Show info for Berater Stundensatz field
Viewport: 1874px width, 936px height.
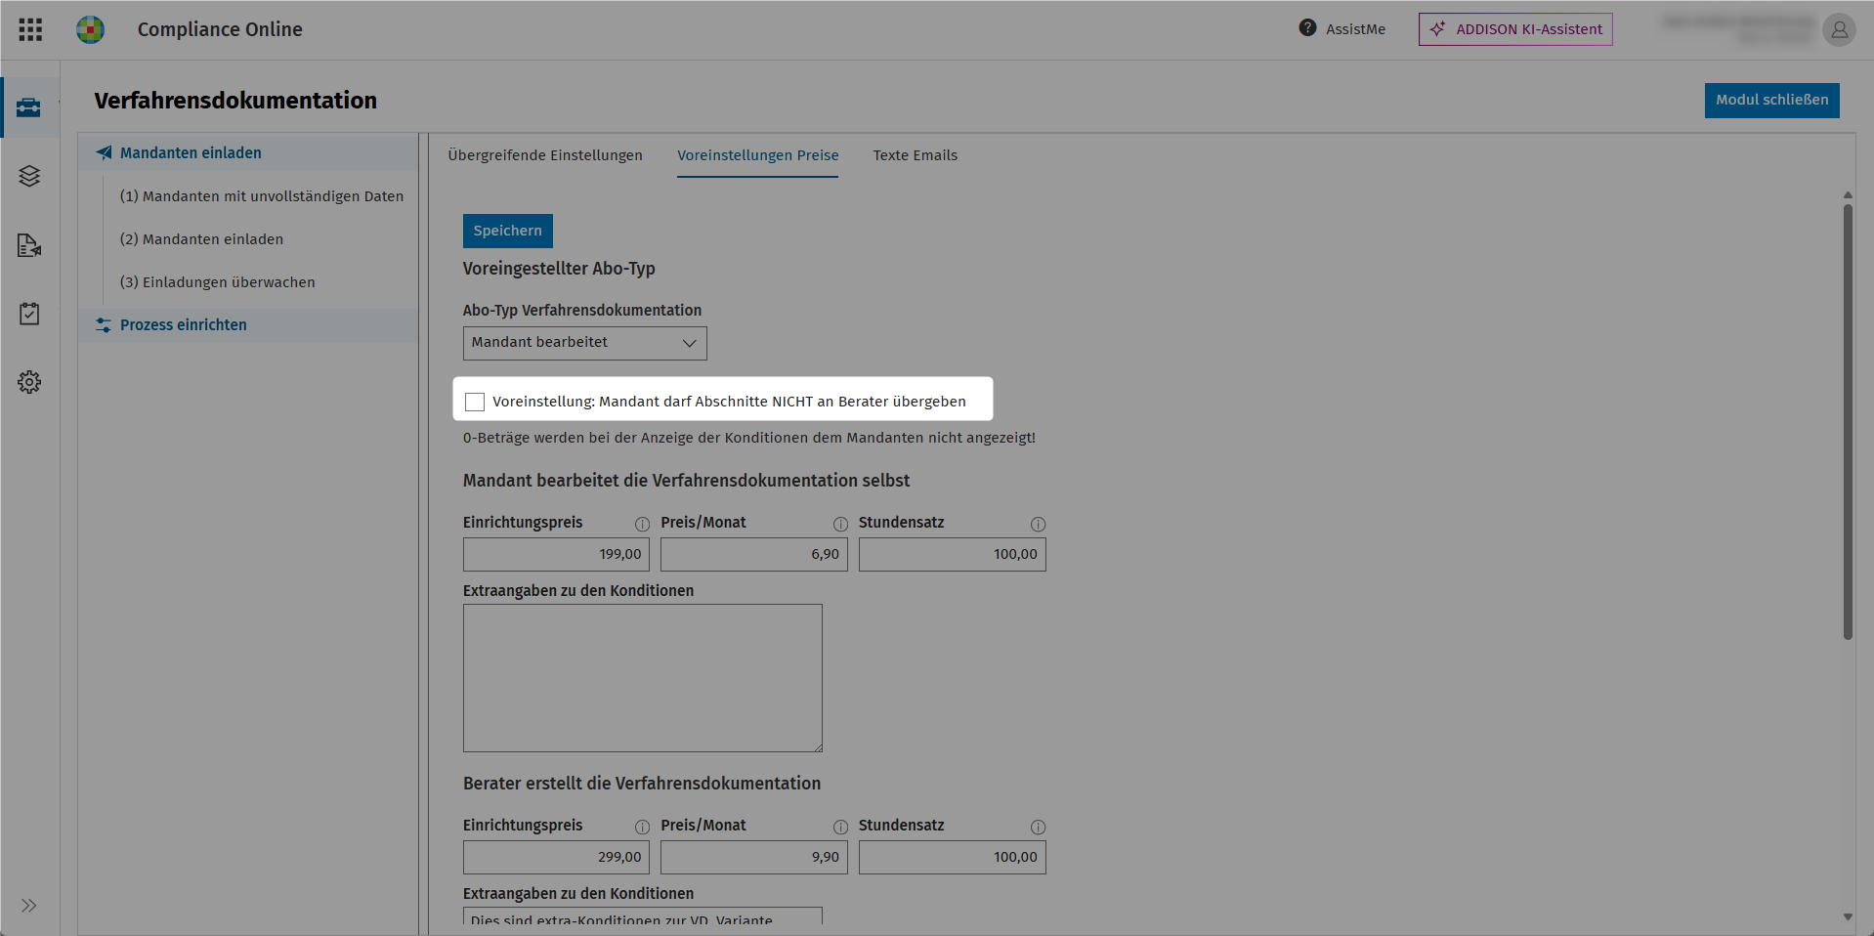pyautogui.click(x=1038, y=828)
